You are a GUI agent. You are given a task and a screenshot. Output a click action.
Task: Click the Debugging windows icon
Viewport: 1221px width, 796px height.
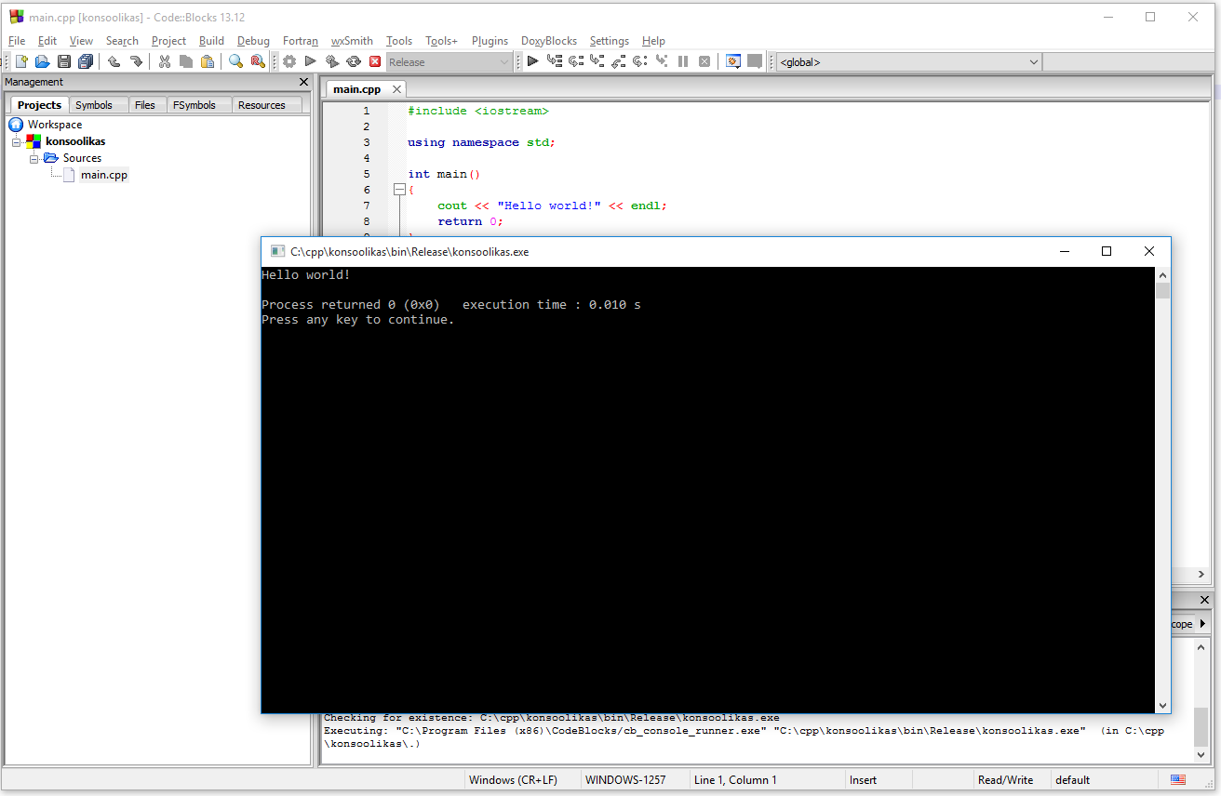point(732,61)
